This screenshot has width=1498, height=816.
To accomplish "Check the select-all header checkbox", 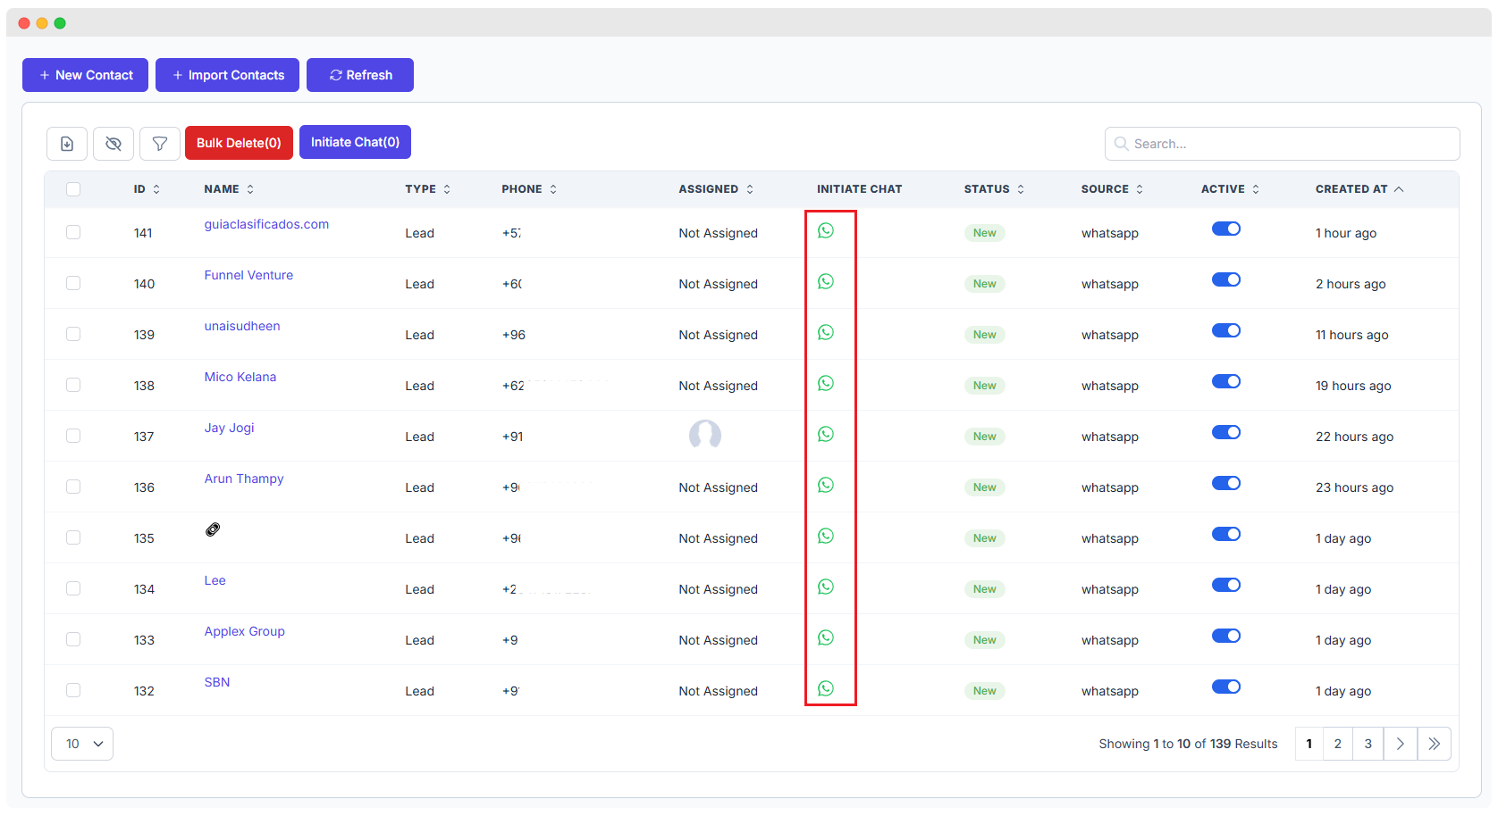I will [x=73, y=189].
